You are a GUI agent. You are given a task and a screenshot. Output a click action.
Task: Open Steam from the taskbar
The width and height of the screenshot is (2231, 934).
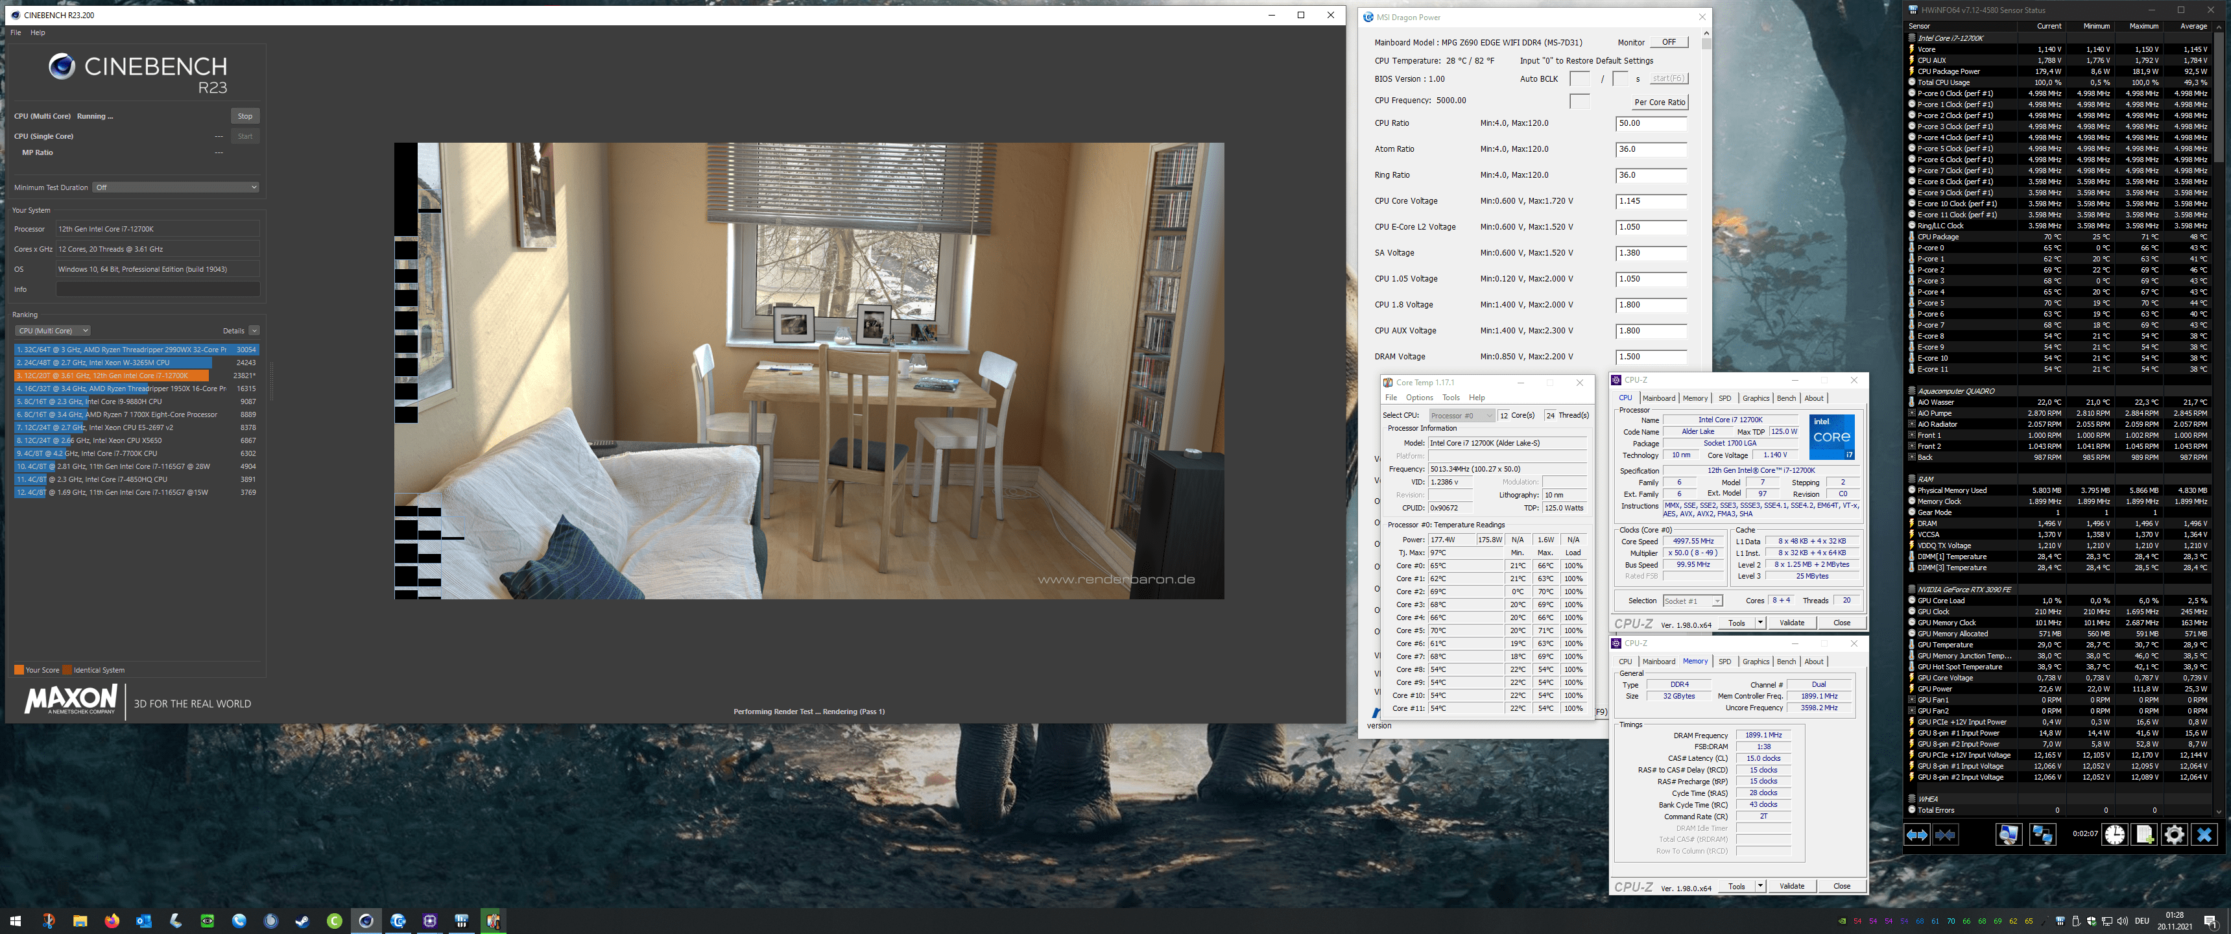(x=302, y=921)
